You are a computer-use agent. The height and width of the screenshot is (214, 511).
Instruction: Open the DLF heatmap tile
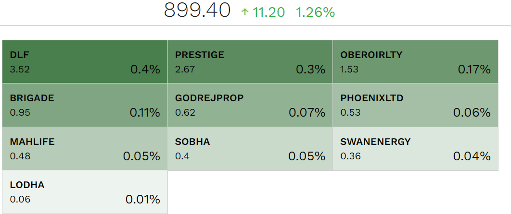pos(85,62)
